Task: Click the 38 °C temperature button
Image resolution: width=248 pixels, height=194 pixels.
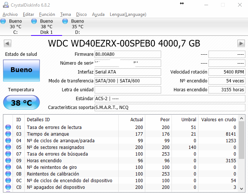Action: (x=21, y=102)
